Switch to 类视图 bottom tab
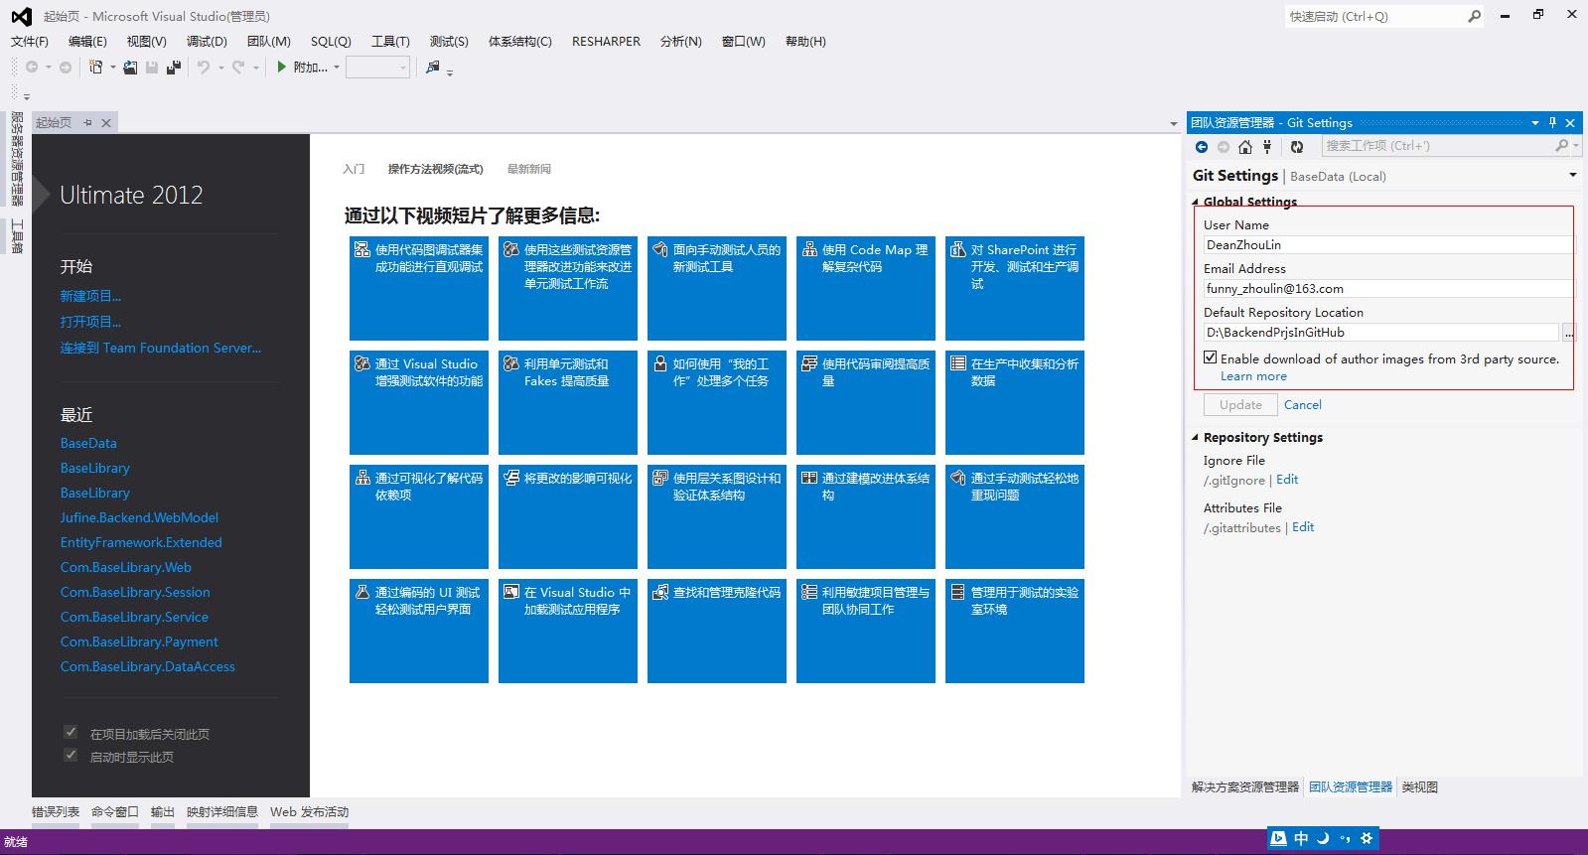 [x=1419, y=786]
